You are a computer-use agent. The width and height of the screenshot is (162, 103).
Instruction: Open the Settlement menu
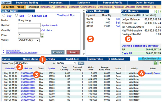click(x=84, y=3)
